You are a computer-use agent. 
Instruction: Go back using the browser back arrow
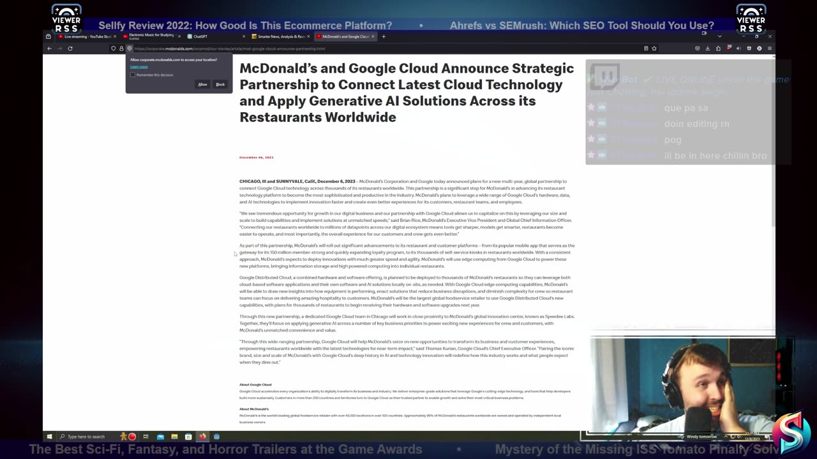[49, 48]
